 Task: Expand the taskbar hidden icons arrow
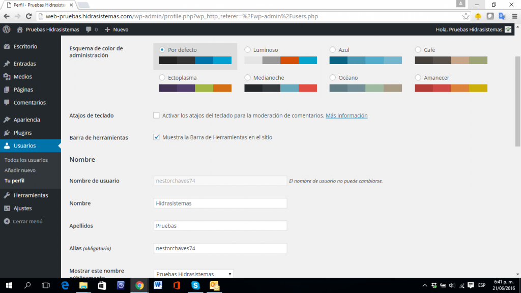coord(425,286)
